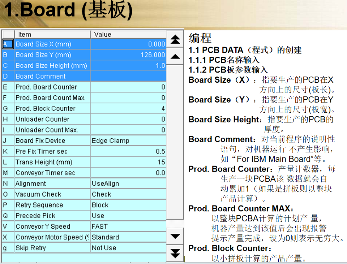The height and width of the screenshot is (264, 347).
Task: Click the Trans Height (mm) value 15
Action: click(128, 162)
